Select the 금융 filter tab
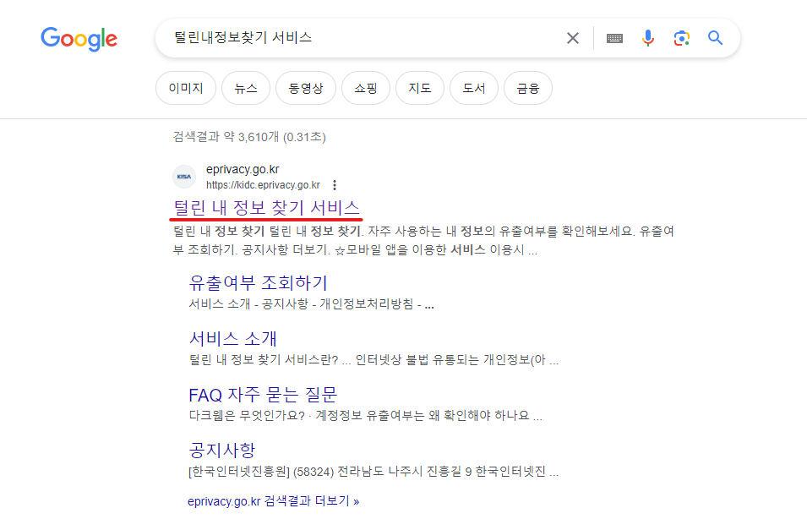This screenshot has height=530, width=807. coord(527,88)
